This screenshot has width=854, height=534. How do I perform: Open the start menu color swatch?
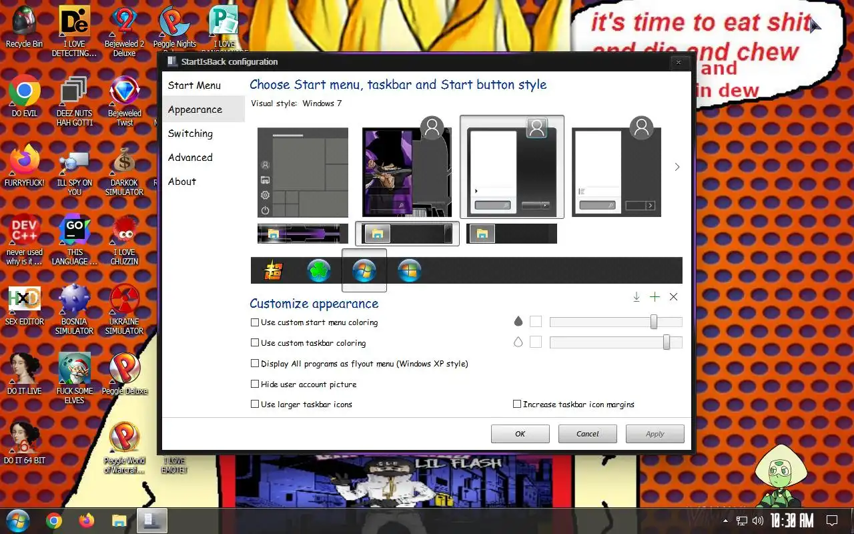[536, 322]
